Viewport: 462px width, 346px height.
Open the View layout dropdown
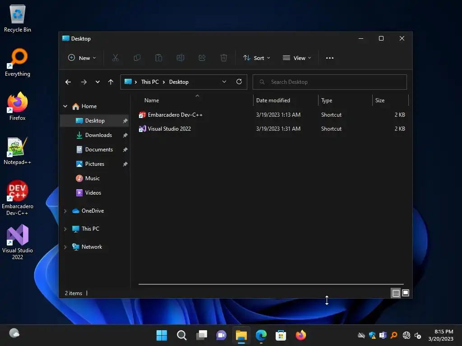pos(297,58)
